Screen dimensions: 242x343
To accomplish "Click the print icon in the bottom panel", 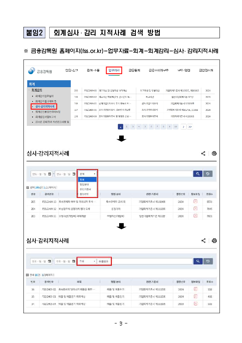I will click(214, 241).
